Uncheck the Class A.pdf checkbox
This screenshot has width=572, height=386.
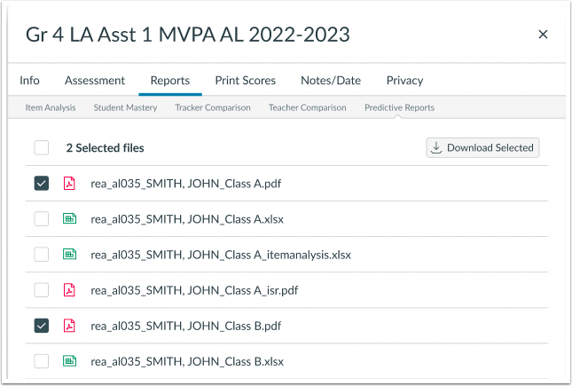click(x=42, y=184)
